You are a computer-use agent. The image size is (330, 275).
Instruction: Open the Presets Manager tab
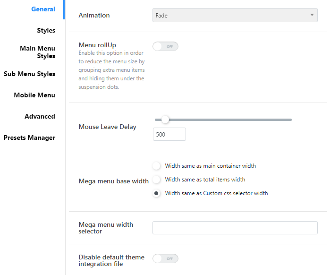click(x=29, y=137)
